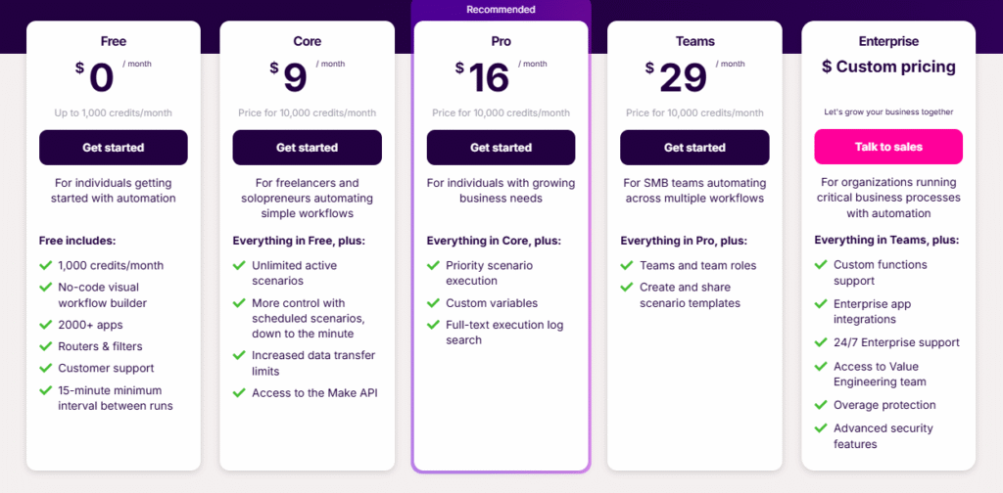Image resolution: width=1003 pixels, height=493 pixels.
Task: Click checkmark beside Priority scenario execution
Action: [433, 265]
